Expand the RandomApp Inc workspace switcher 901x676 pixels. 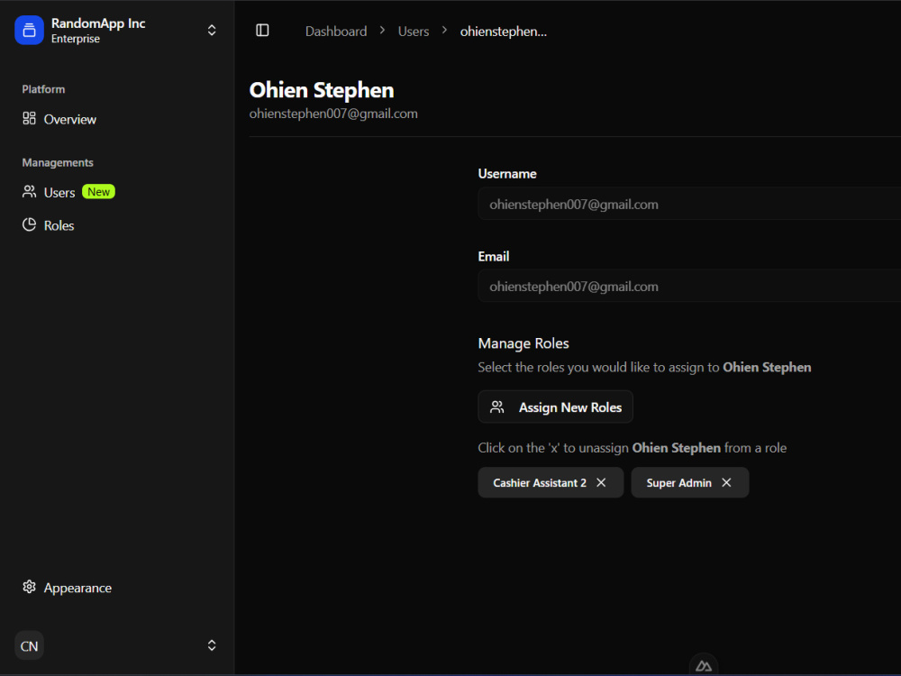212,30
